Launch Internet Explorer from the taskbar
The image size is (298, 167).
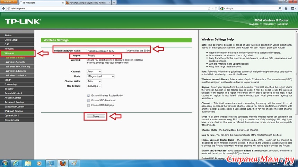click(16, 164)
